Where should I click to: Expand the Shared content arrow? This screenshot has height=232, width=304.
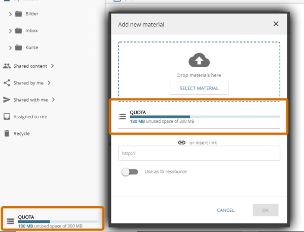click(x=53, y=66)
